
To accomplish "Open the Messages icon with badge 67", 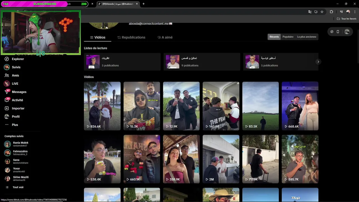I will (x=7, y=92).
